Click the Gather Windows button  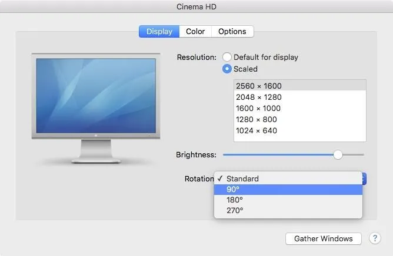pyautogui.click(x=324, y=239)
